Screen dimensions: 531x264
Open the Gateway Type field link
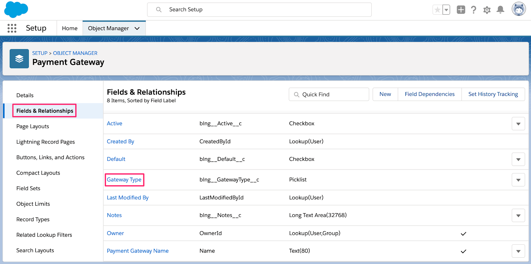click(124, 180)
